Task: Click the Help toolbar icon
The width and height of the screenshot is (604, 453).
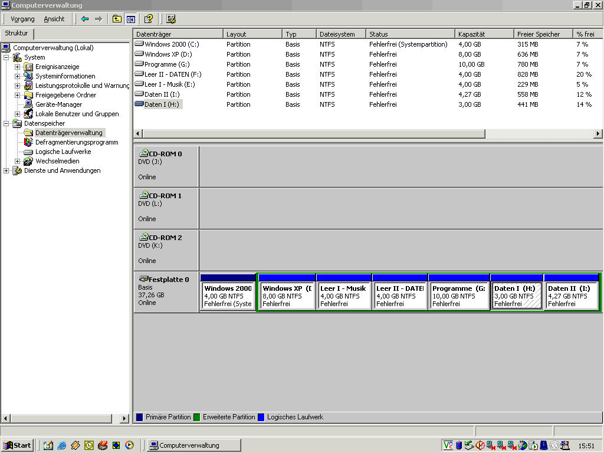Action: 149,19
